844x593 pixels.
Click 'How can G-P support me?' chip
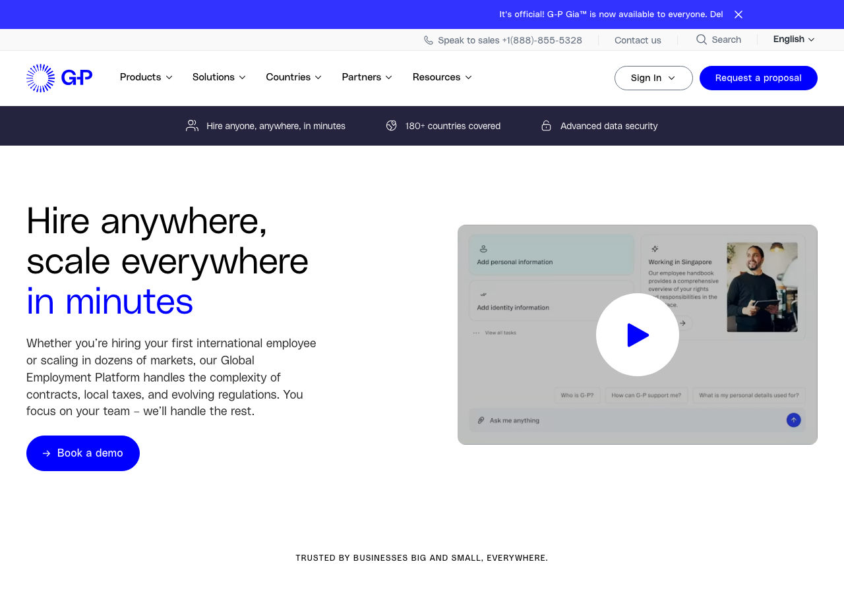tap(646, 395)
